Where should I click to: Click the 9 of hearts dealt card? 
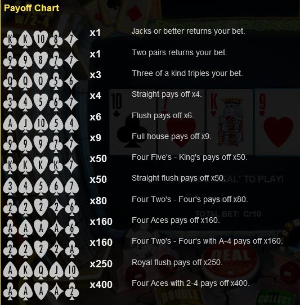[x=277, y=122]
